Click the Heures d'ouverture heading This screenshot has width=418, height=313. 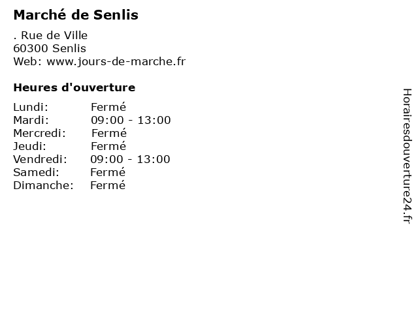point(74,87)
